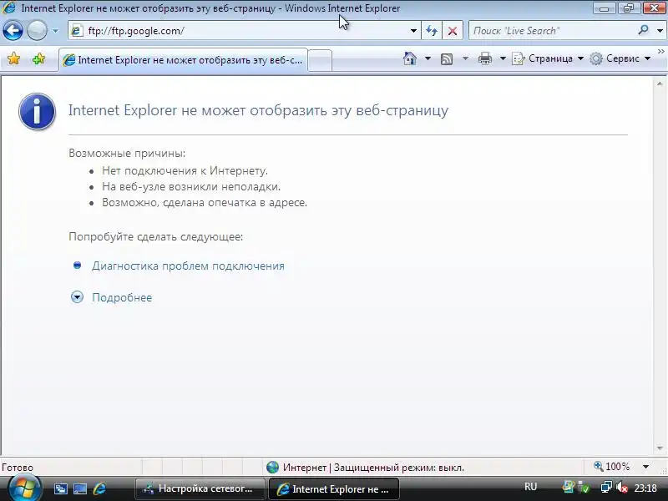Click the Refresh page icon
668x501 pixels.
pyautogui.click(x=432, y=31)
